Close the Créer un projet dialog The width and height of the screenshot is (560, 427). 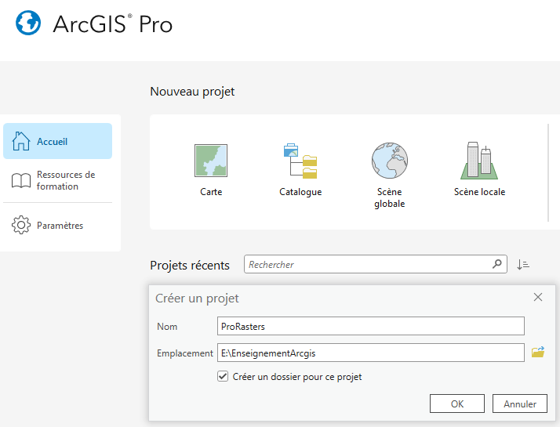(538, 298)
